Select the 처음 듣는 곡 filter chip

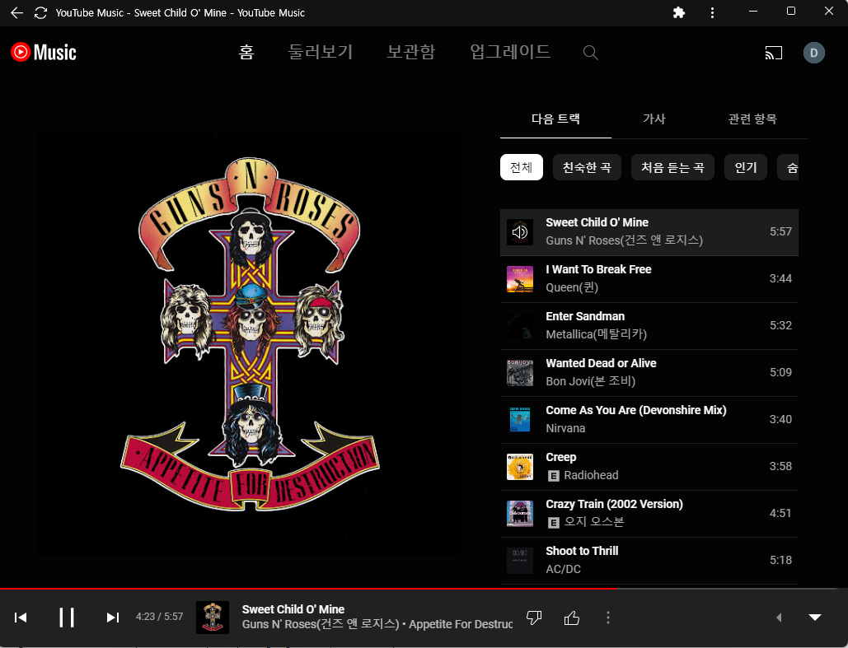pyautogui.click(x=672, y=167)
